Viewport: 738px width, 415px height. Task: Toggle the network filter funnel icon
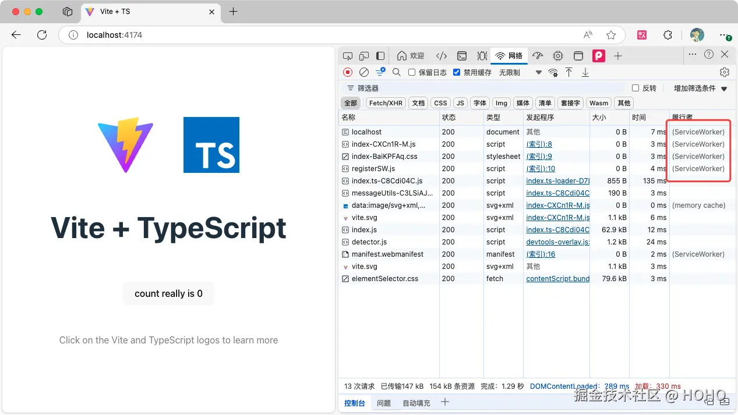(x=380, y=72)
